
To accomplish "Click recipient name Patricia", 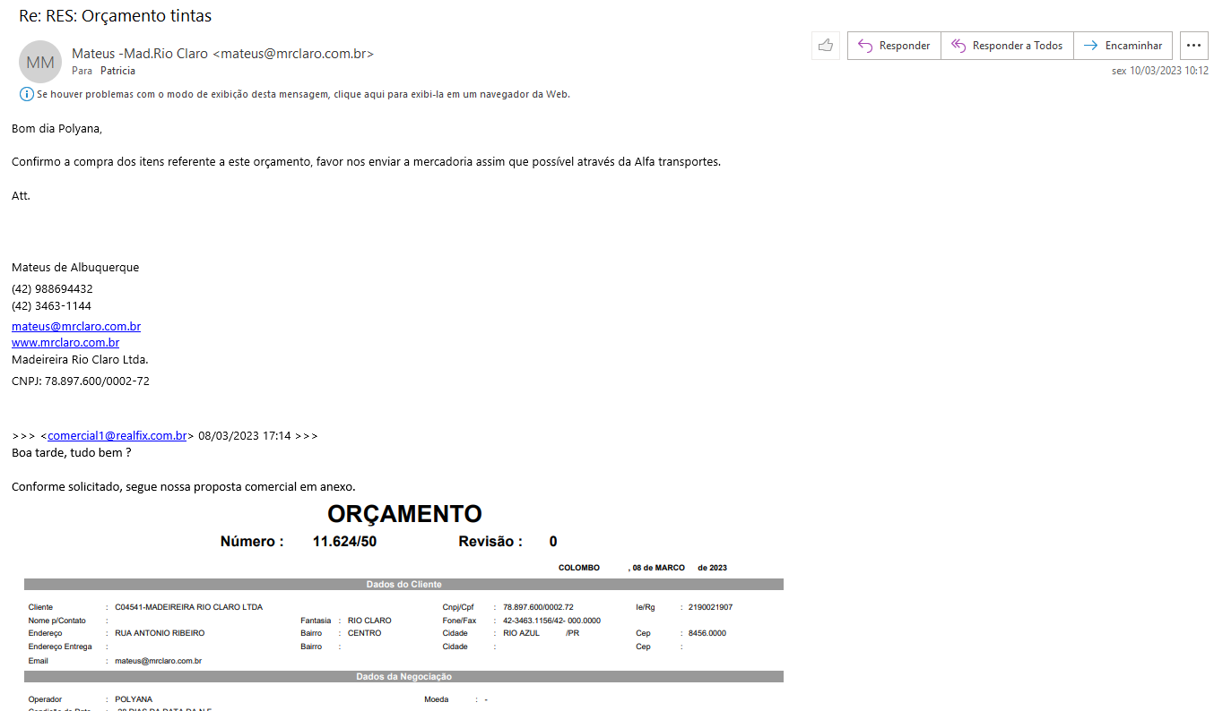I will click(117, 71).
